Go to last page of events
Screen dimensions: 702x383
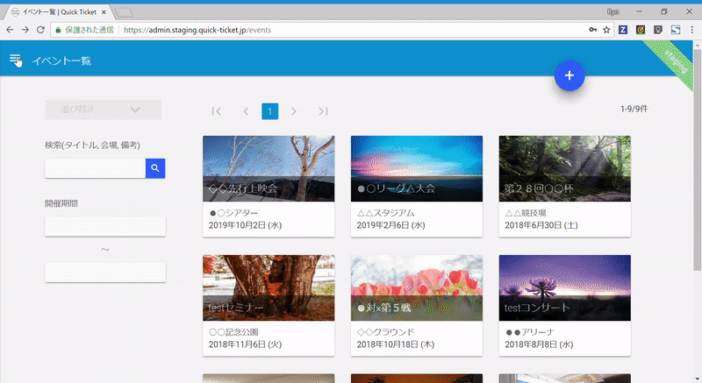(x=323, y=111)
